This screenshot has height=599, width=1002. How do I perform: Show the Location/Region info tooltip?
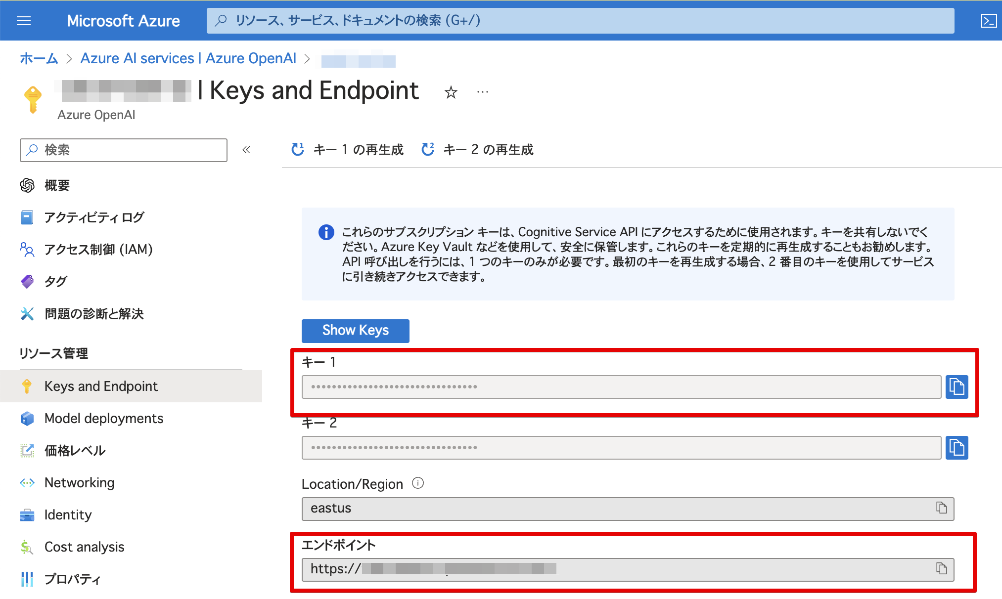(418, 484)
